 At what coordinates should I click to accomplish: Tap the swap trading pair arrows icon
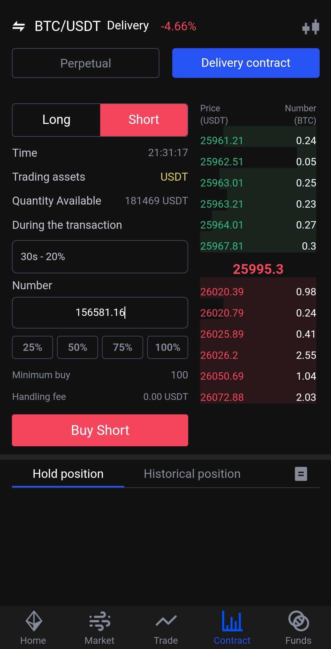tap(19, 26)
